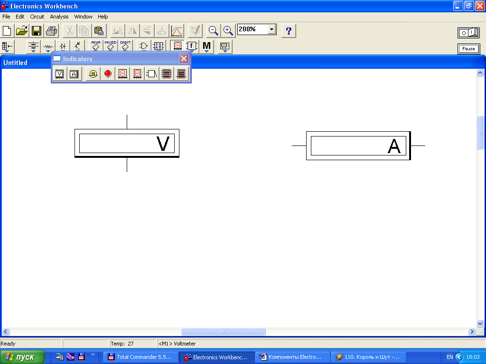Screen dimensions: 486x364
Task: Open the Miscellaneous M parts bin
Action: (x=206, y=46)
